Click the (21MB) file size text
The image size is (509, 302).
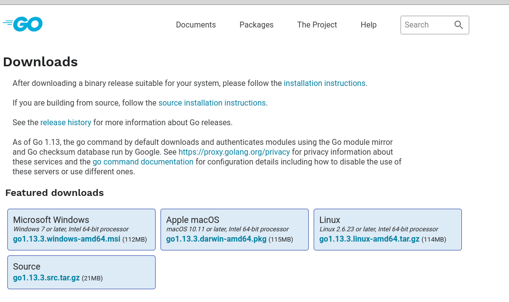(x=92, y=278)
